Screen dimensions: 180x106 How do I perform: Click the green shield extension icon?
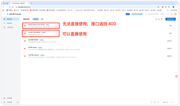pos(166,7)
